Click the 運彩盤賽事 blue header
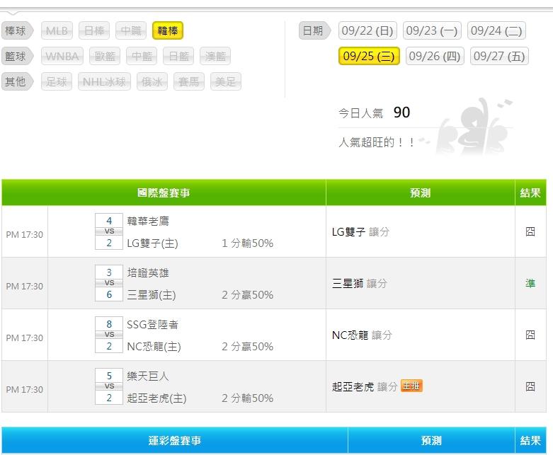The height and width of the screenshot is (455, 553). (x=175, y=440)
